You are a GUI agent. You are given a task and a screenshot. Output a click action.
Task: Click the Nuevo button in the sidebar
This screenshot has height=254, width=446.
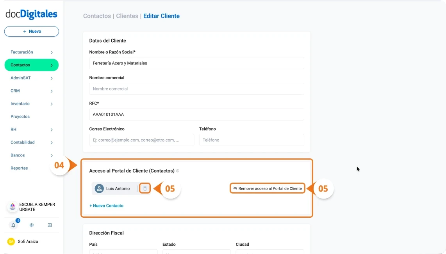31,31
